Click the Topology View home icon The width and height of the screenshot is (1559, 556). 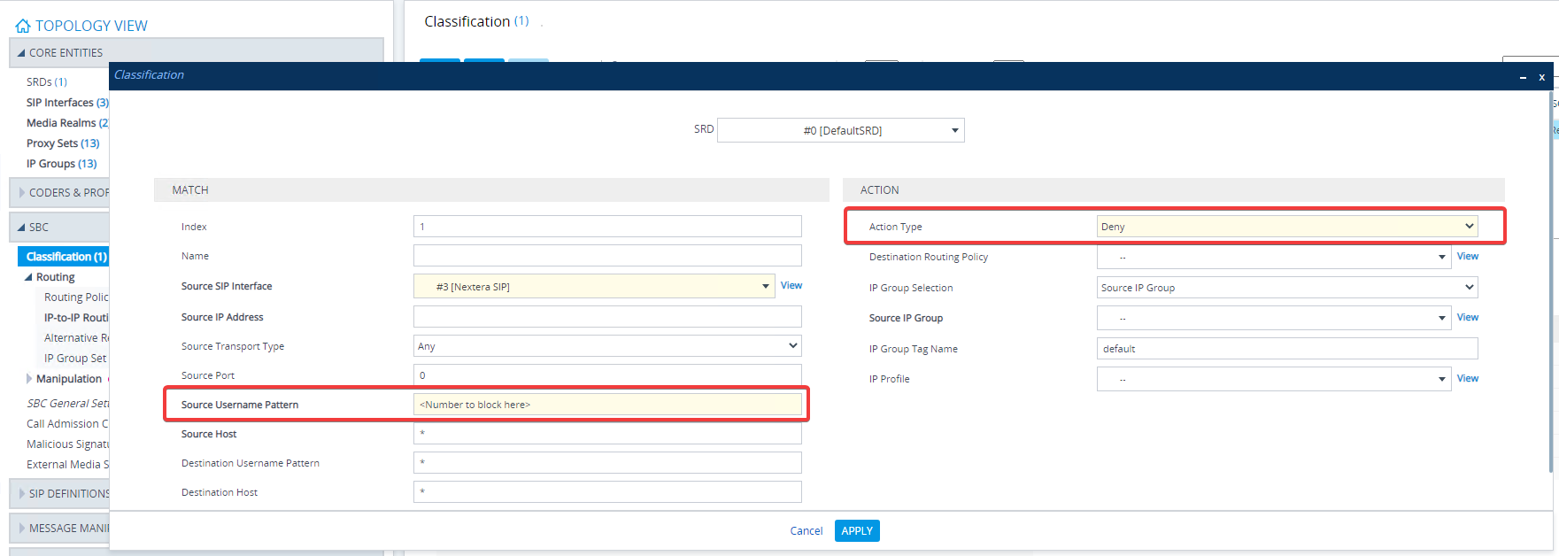[x=23, y=27]
